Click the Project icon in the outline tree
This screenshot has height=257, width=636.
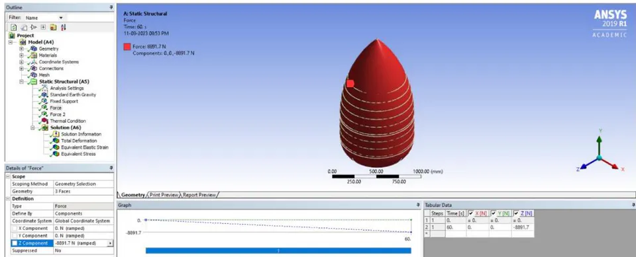(12, 35)
